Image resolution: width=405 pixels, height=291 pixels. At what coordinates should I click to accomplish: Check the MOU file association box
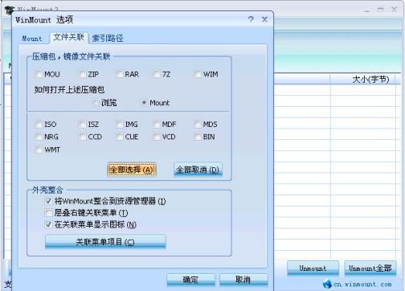pyautogui.click(x=39, y=74)
